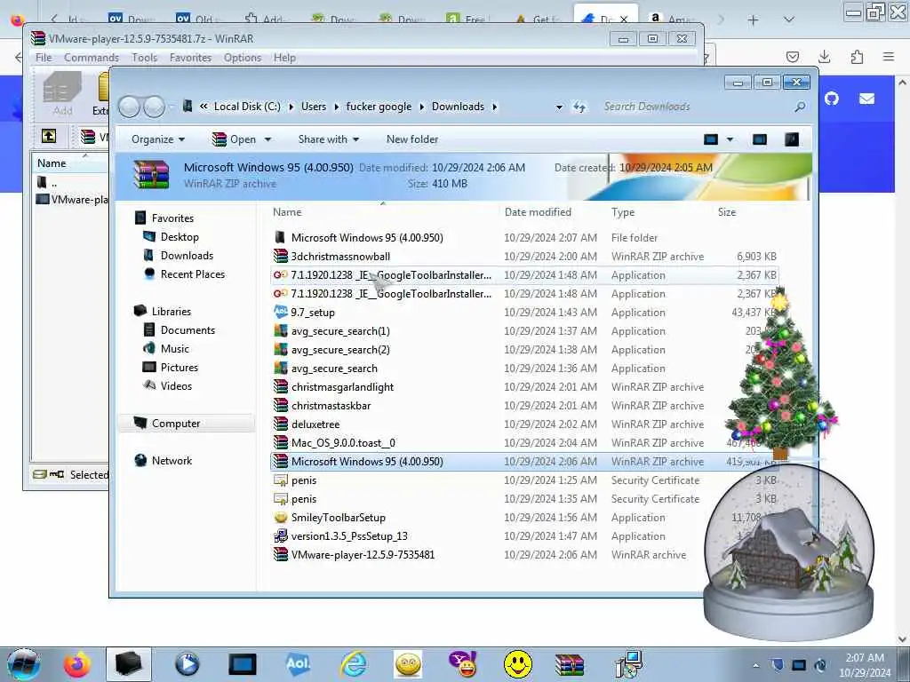This screenshot has height=682, width=910.
Task: Click the AOL taskbar icon
Action: click(x=298, y=664)
